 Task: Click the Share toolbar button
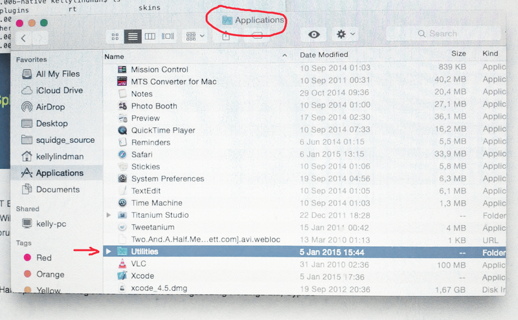[226, 36]
